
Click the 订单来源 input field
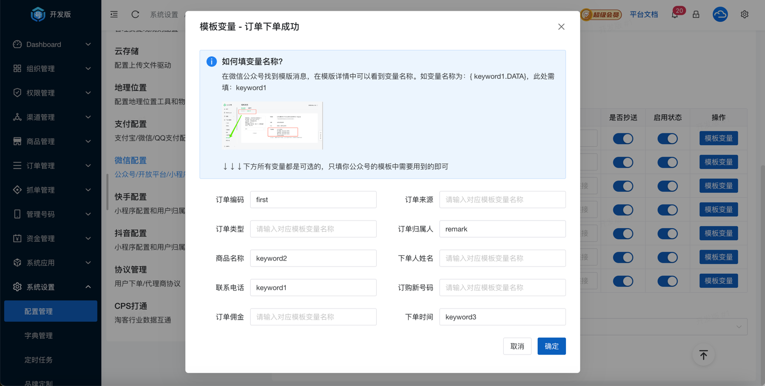[502, 200]
